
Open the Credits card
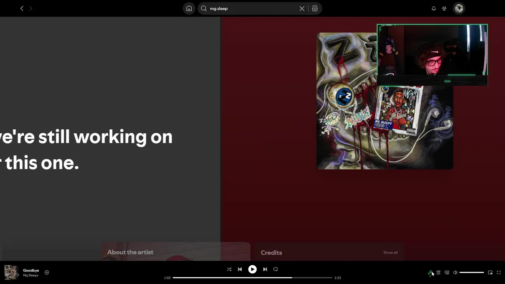329,252
